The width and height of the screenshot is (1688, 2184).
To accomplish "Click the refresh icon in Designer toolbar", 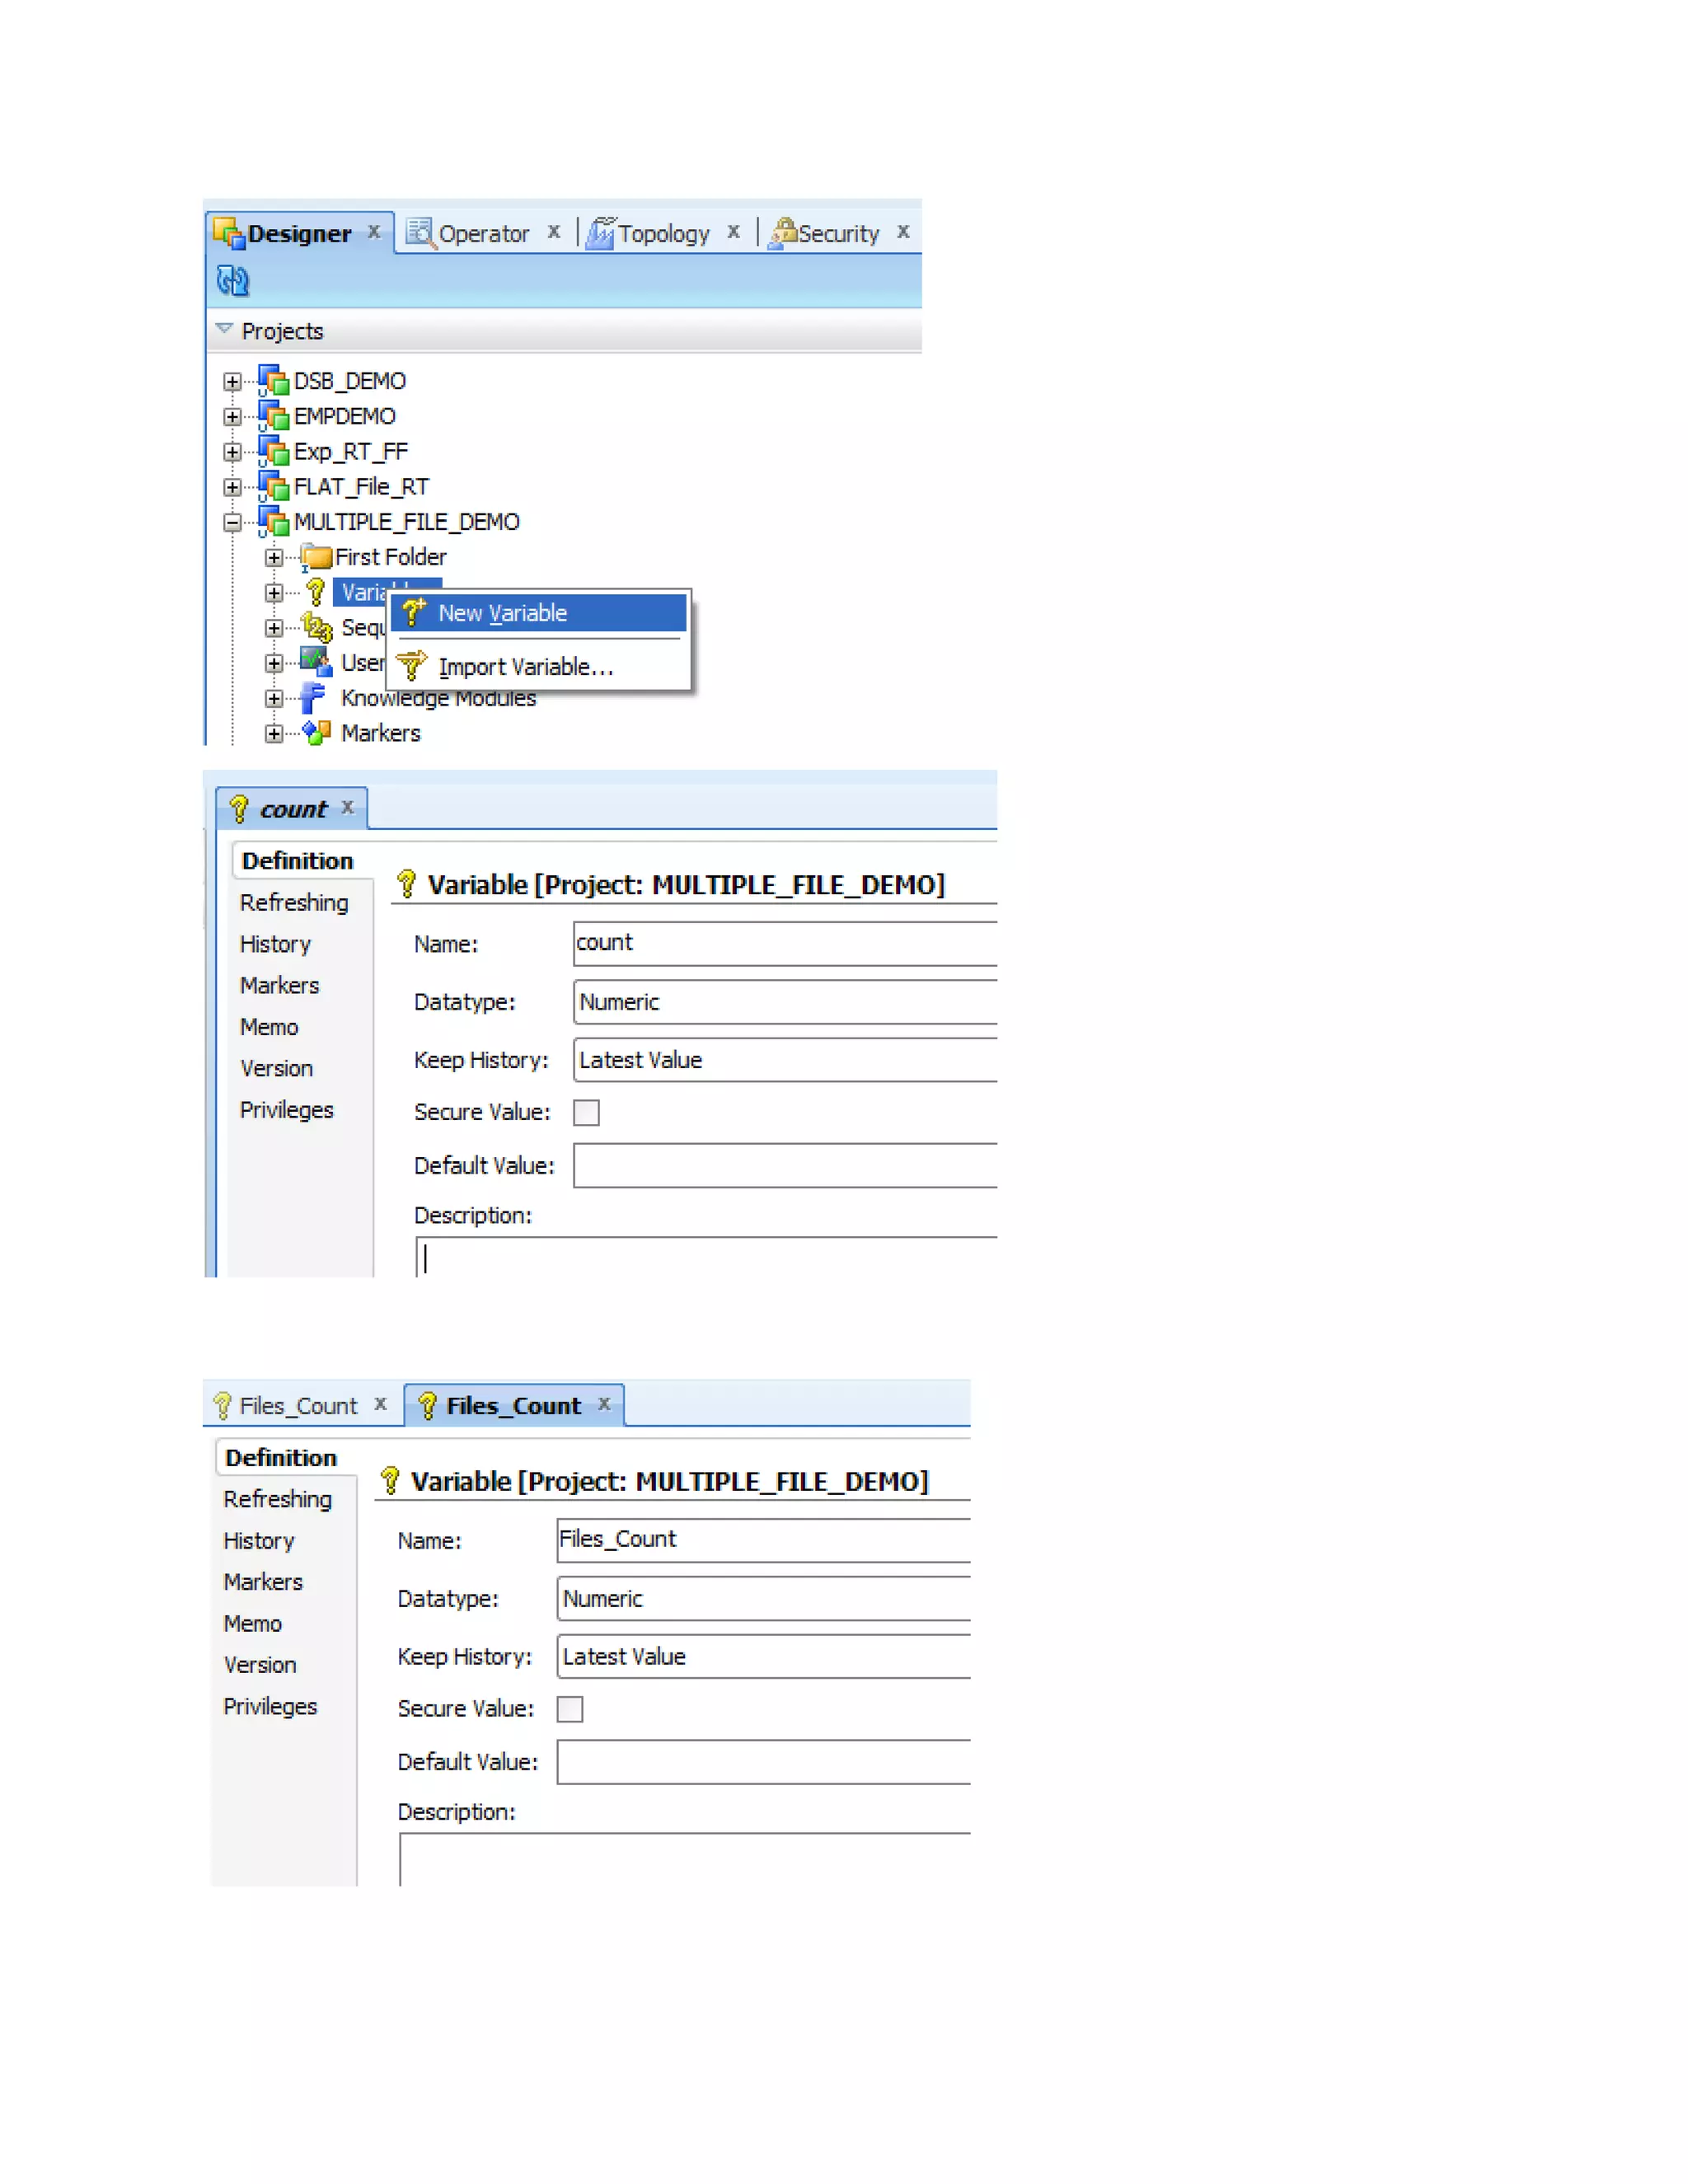I will click(233, 281).
